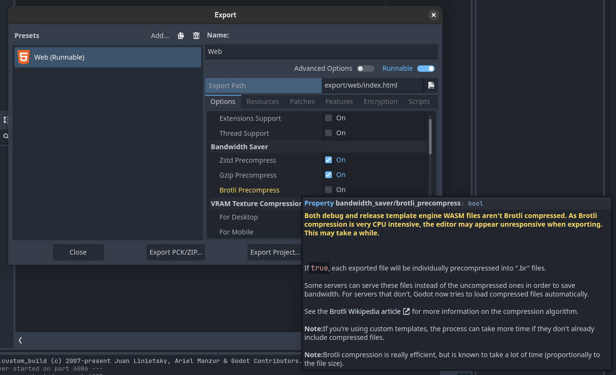Enable Extensions Support checkbox
The width and height of the screenshot is (616, 375).
pos(329,118)
